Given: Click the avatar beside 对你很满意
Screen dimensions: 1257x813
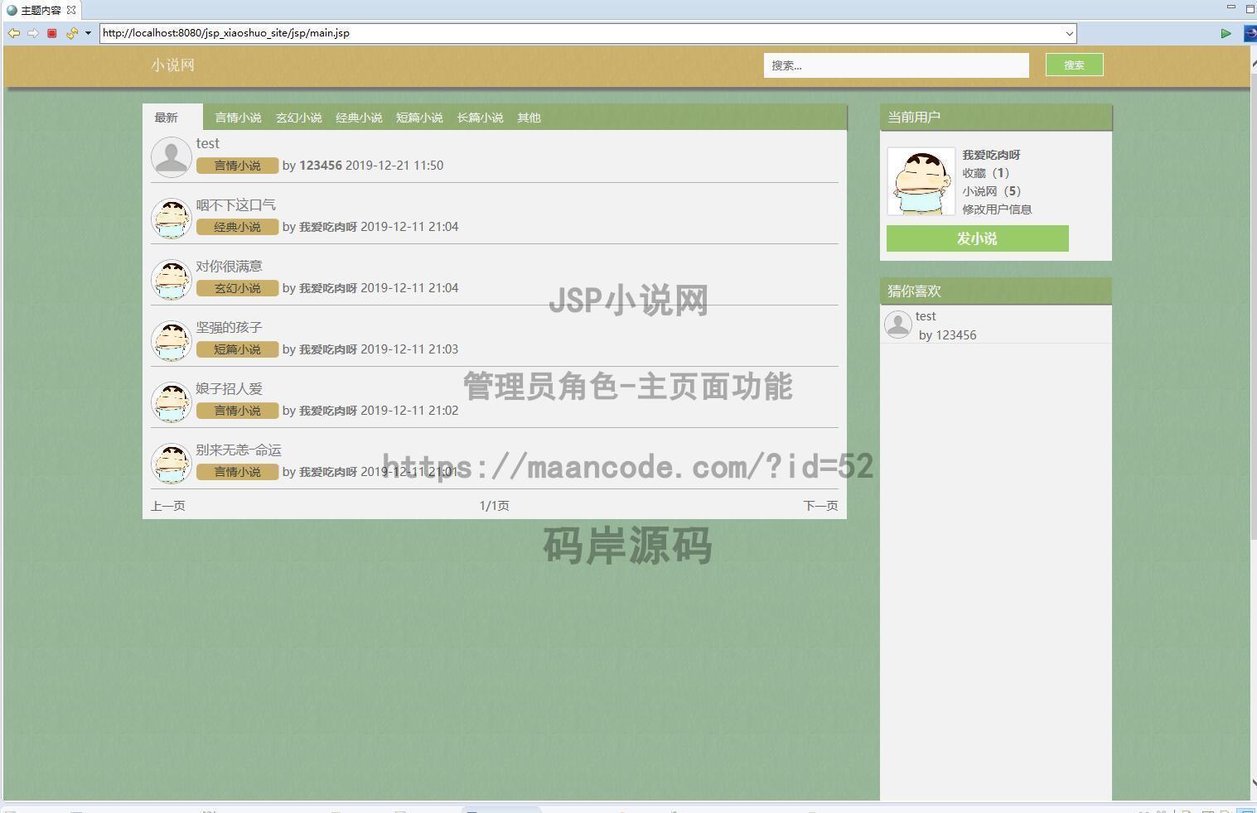Looking at the screenshot, I should [x=172, y=279].
